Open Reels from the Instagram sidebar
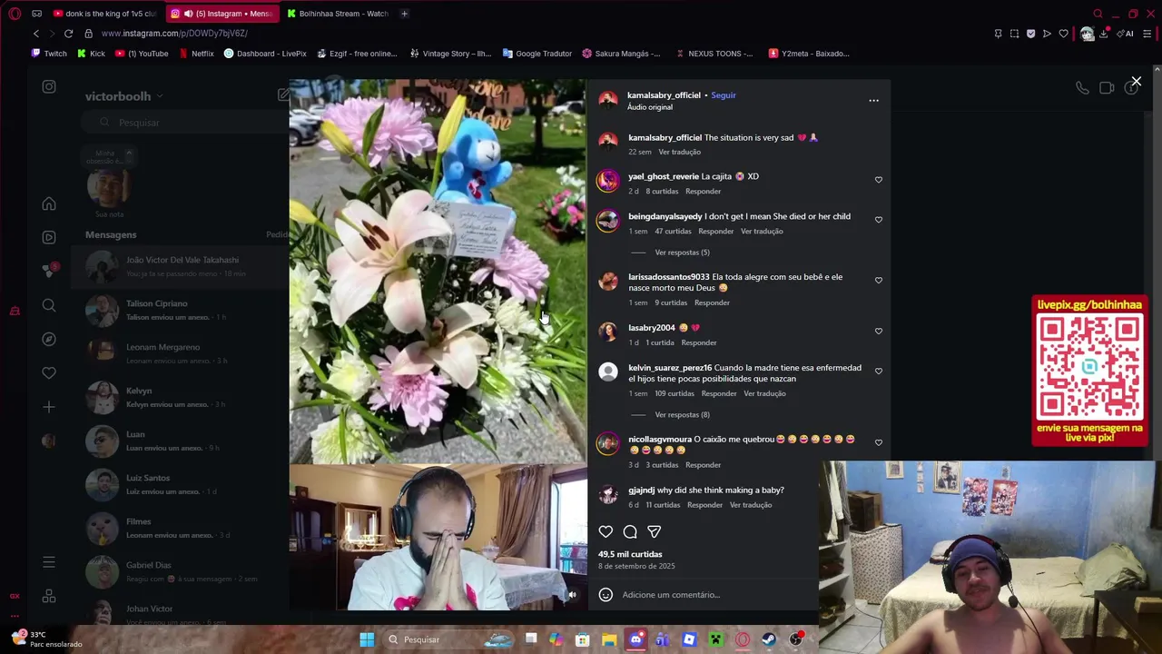This screenshot has height=654, width=1162. click(x=49, y=237)
